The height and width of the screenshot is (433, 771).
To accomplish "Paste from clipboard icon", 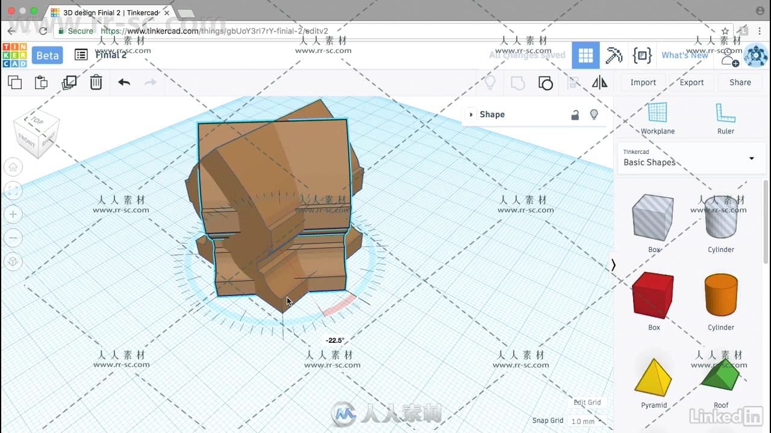I will pyautogui.click(x=41, y=82).
